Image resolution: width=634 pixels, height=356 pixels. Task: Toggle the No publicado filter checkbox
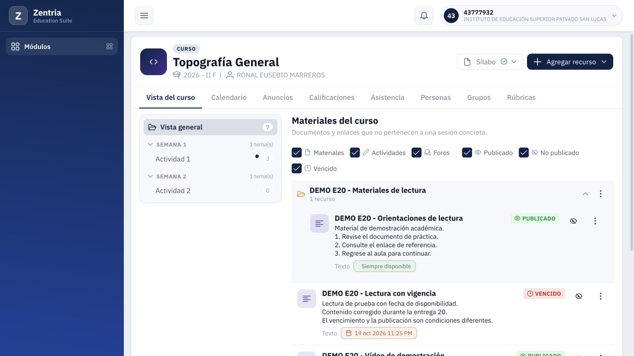point(524,153)
